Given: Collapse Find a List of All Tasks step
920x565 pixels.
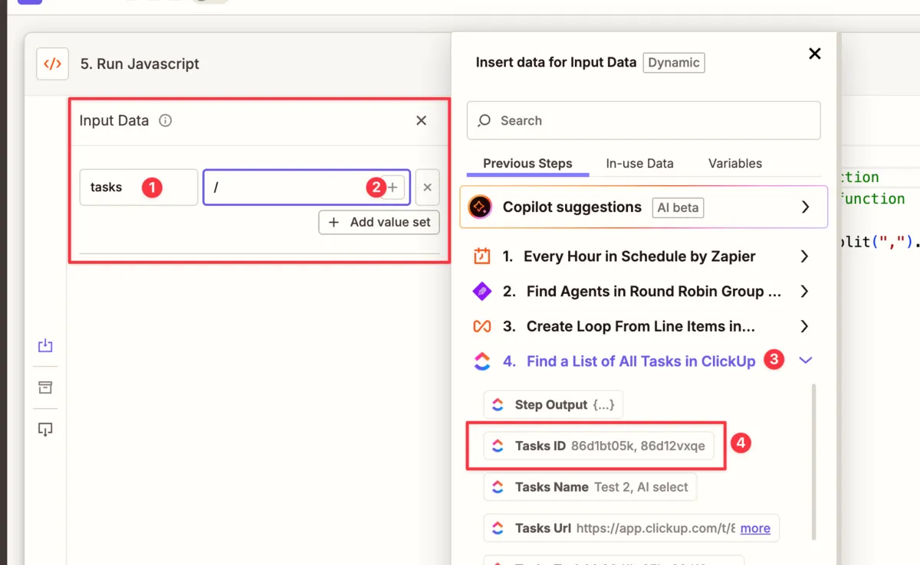Looking at the screenshot, I should [x=805, y=361].
